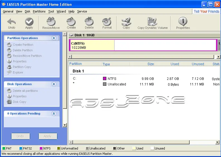Minimize the Partition Master window

(204, 4)
